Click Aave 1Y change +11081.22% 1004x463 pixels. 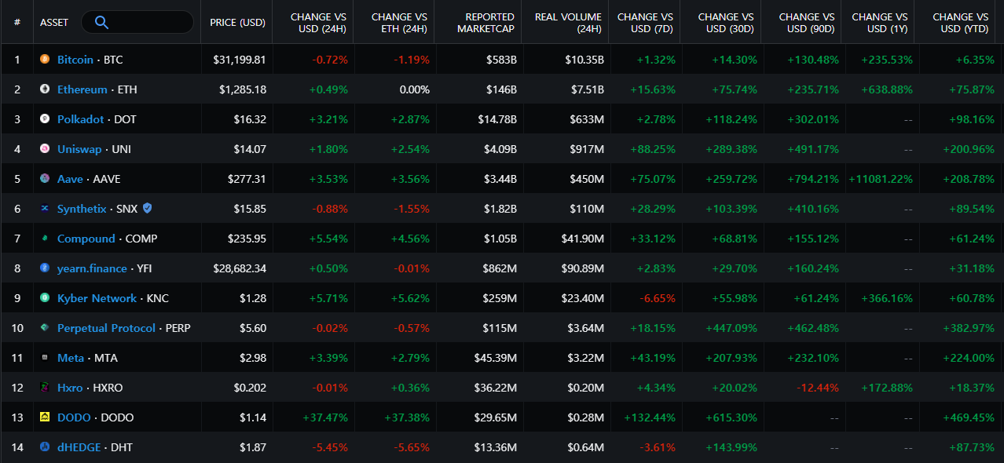pyautogui.click(x=880, y=179)
